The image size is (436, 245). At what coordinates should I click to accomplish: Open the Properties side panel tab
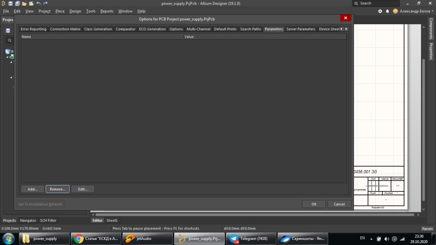431,51
